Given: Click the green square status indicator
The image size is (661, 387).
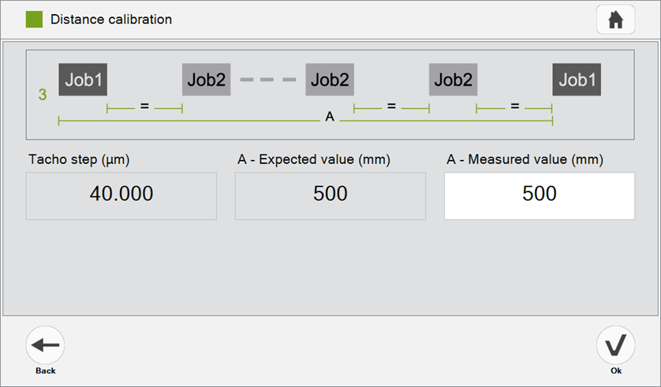Looking at the screenshot, I should (x=34, y=19).
